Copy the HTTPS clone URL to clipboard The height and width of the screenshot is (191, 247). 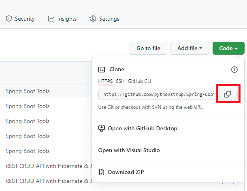tap(228, 94)
